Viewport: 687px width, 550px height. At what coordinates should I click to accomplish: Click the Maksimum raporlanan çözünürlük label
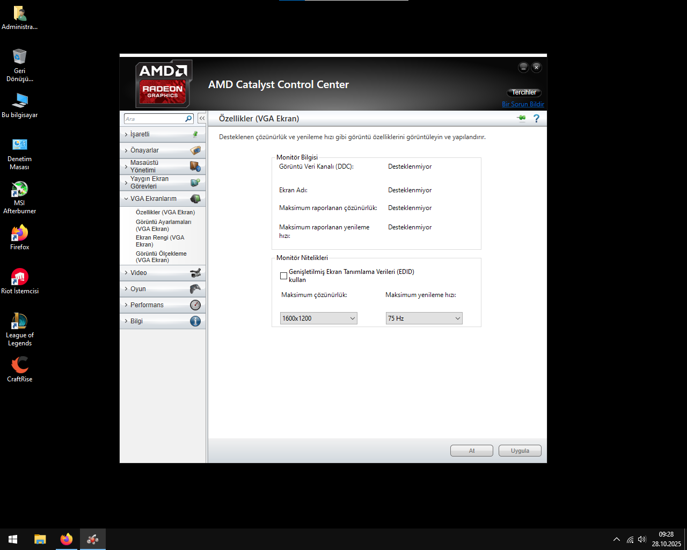pos(328,208)
